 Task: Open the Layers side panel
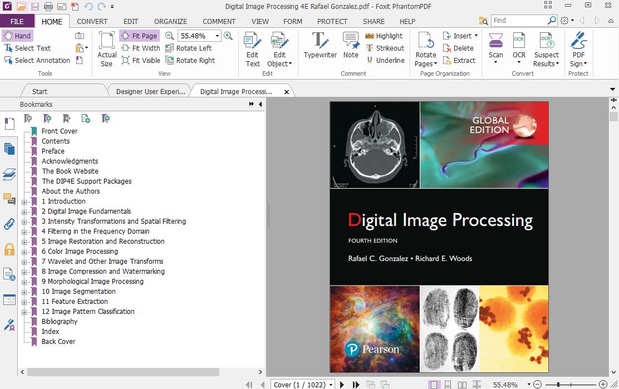tap(9, 174)
